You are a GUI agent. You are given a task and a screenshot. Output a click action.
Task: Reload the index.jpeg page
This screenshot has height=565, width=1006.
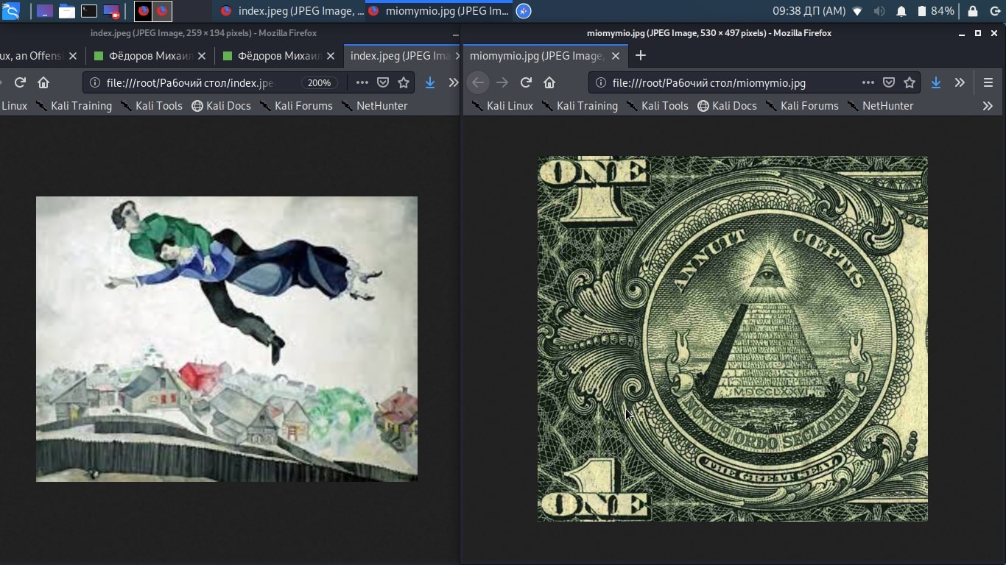point(20,82)
